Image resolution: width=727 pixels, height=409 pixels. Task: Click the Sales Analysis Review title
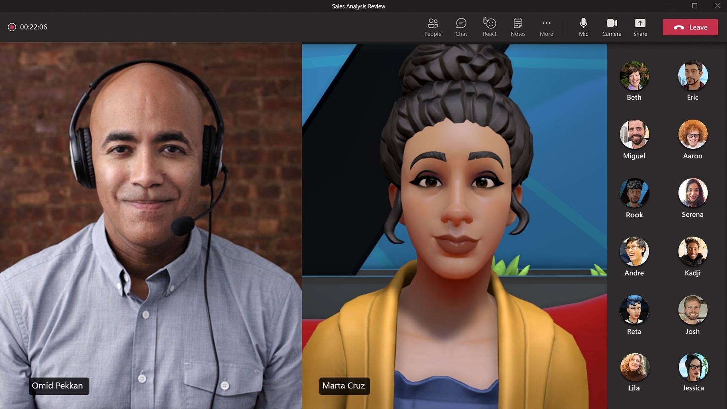point(358,6)
